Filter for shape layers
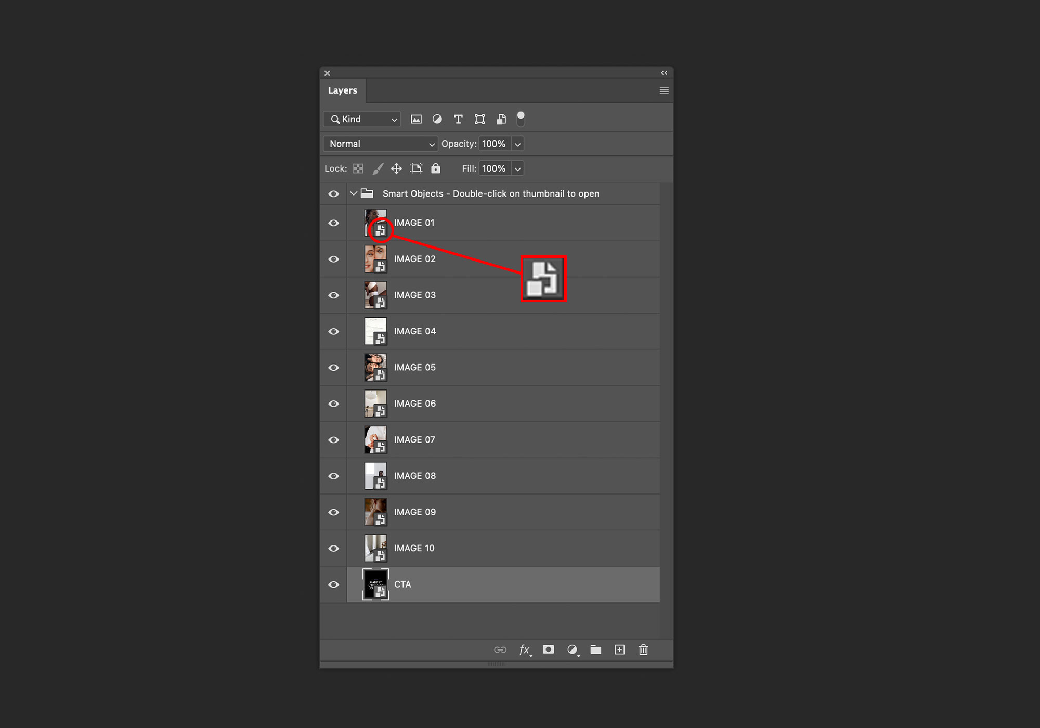Image resolution: width=1040 pixels, height=728 pixels. [x=479, y=120]
